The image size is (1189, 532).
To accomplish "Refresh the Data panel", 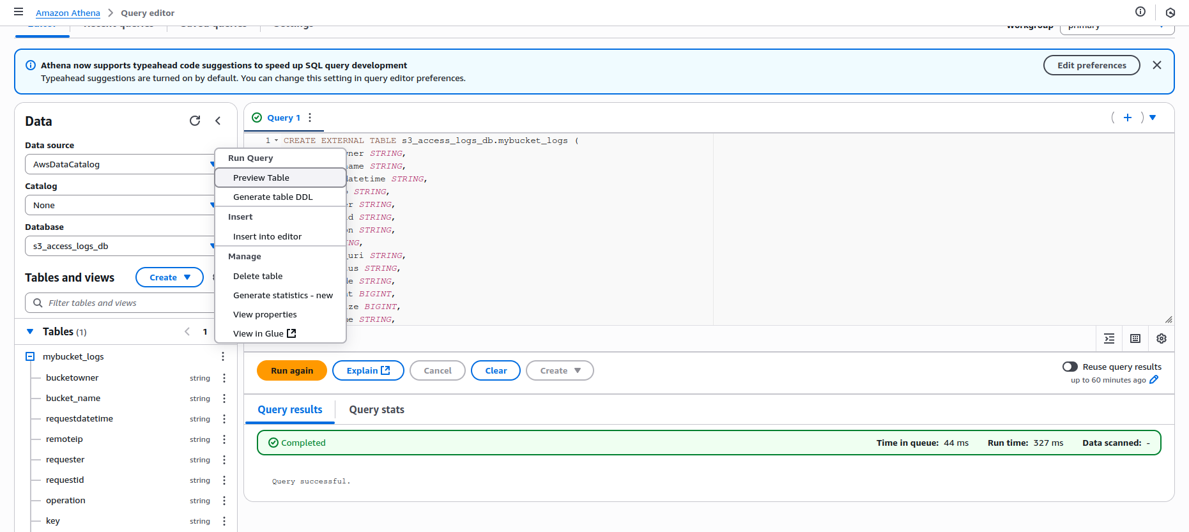I will pos(195,121).
